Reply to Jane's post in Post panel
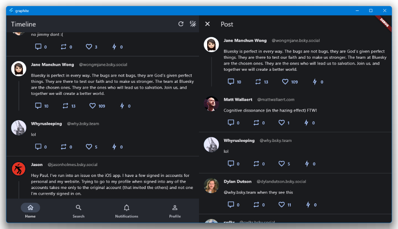 231,82
